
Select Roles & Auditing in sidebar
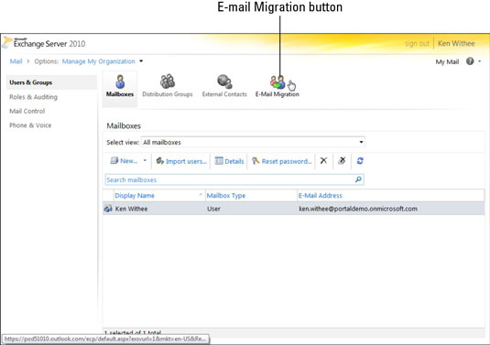pyautogui.click(x=34, y=97)
